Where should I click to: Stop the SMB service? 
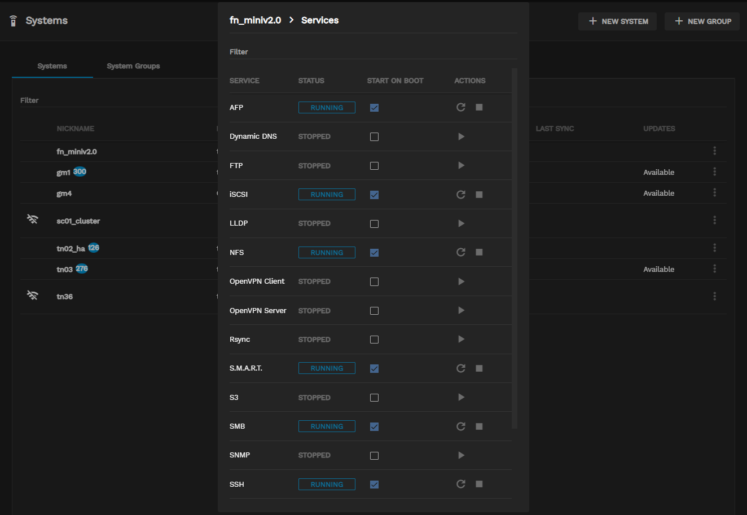point(479,426)
